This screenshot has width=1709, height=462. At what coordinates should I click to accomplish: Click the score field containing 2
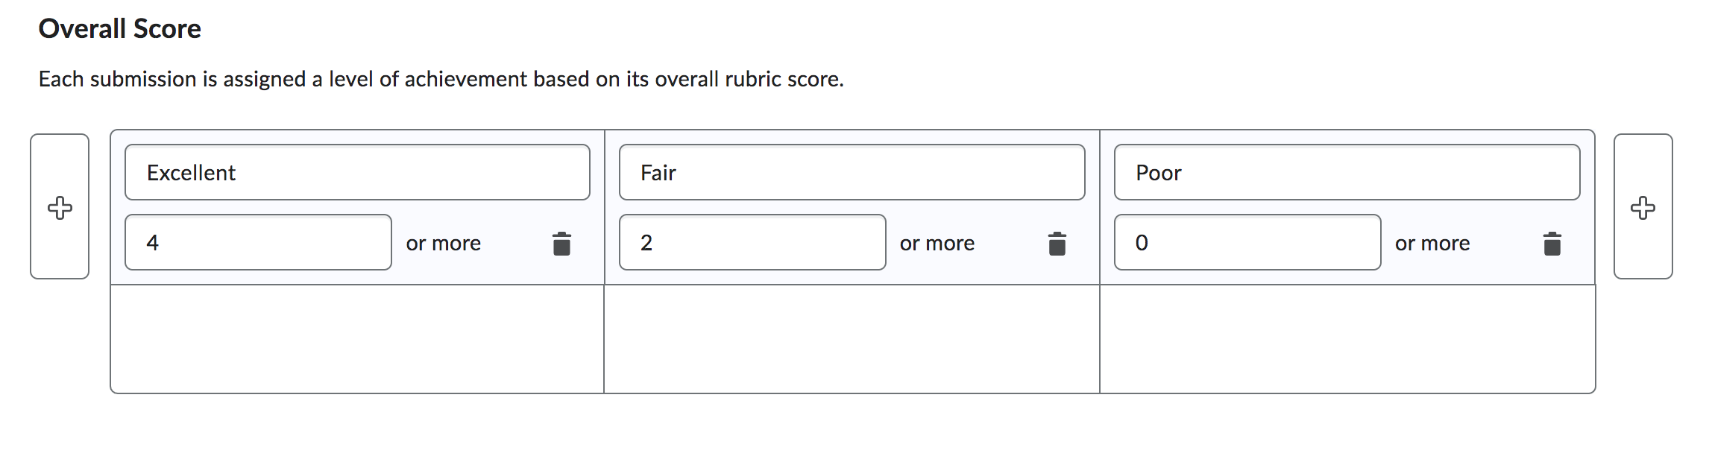tap(753, 243)
